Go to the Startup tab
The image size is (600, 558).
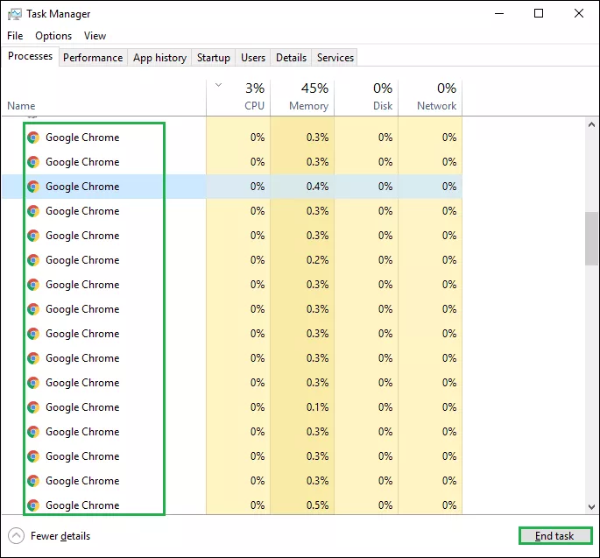click(214, 58)
